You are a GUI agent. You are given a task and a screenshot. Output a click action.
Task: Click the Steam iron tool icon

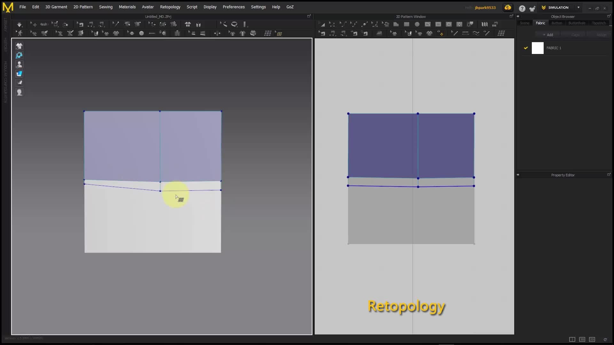(x=379, y=33)
